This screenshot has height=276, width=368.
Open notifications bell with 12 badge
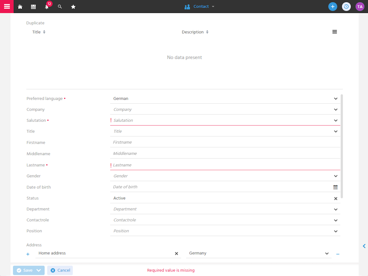click(x=47, y=6)
